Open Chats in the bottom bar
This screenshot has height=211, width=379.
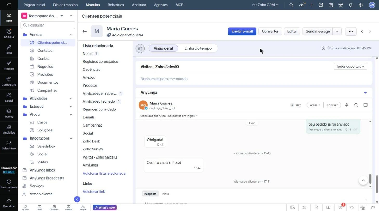point(40,208)
